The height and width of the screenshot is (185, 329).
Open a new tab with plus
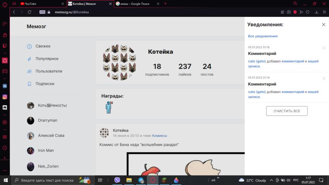(x=165, y=4)
